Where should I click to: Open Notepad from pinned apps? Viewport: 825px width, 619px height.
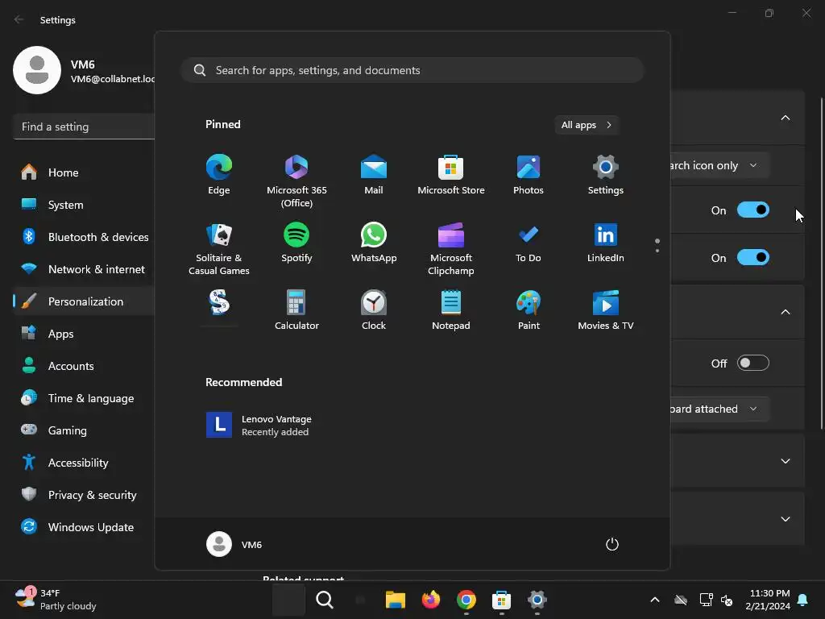coord(451,310)
